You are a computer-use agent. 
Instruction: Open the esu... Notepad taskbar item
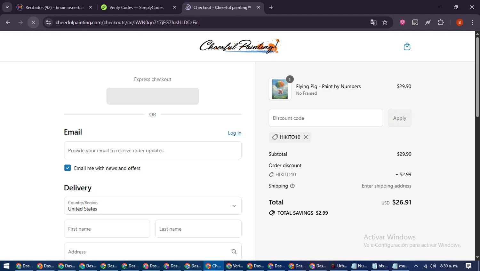pyautogui.click(x=401, y=266)
